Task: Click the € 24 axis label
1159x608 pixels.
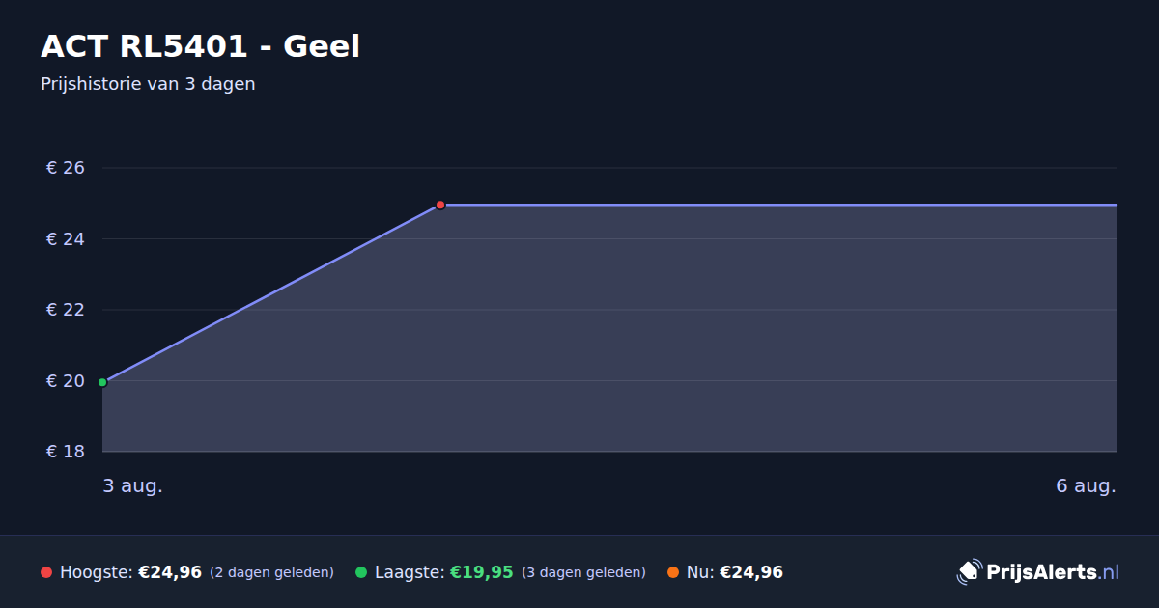Action: click(66, 238)
